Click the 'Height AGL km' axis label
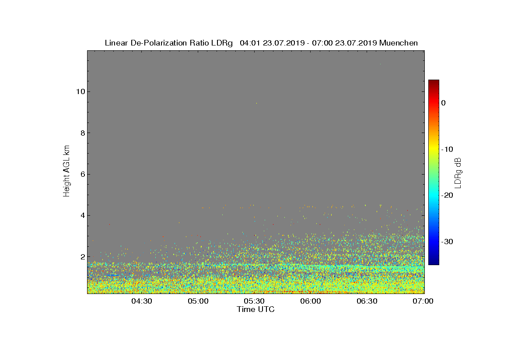 66,171
